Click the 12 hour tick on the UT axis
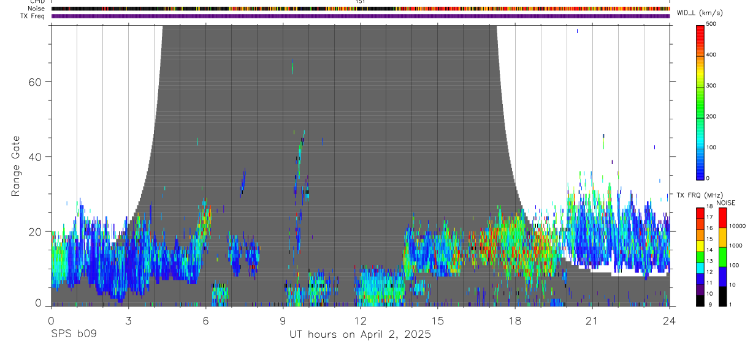Viewport: 753px width, 347px height. coord(360,321)
